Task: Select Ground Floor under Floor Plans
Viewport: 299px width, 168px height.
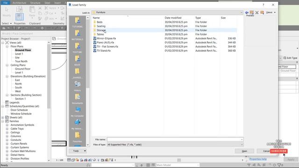Action: [x=23, y=50]
